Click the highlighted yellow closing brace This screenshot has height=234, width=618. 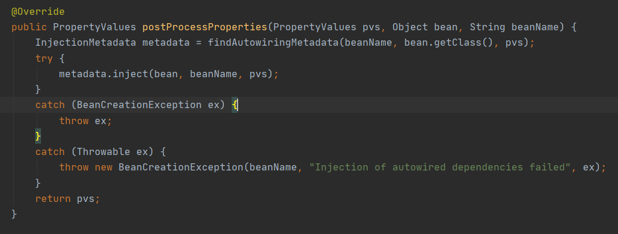38,136
